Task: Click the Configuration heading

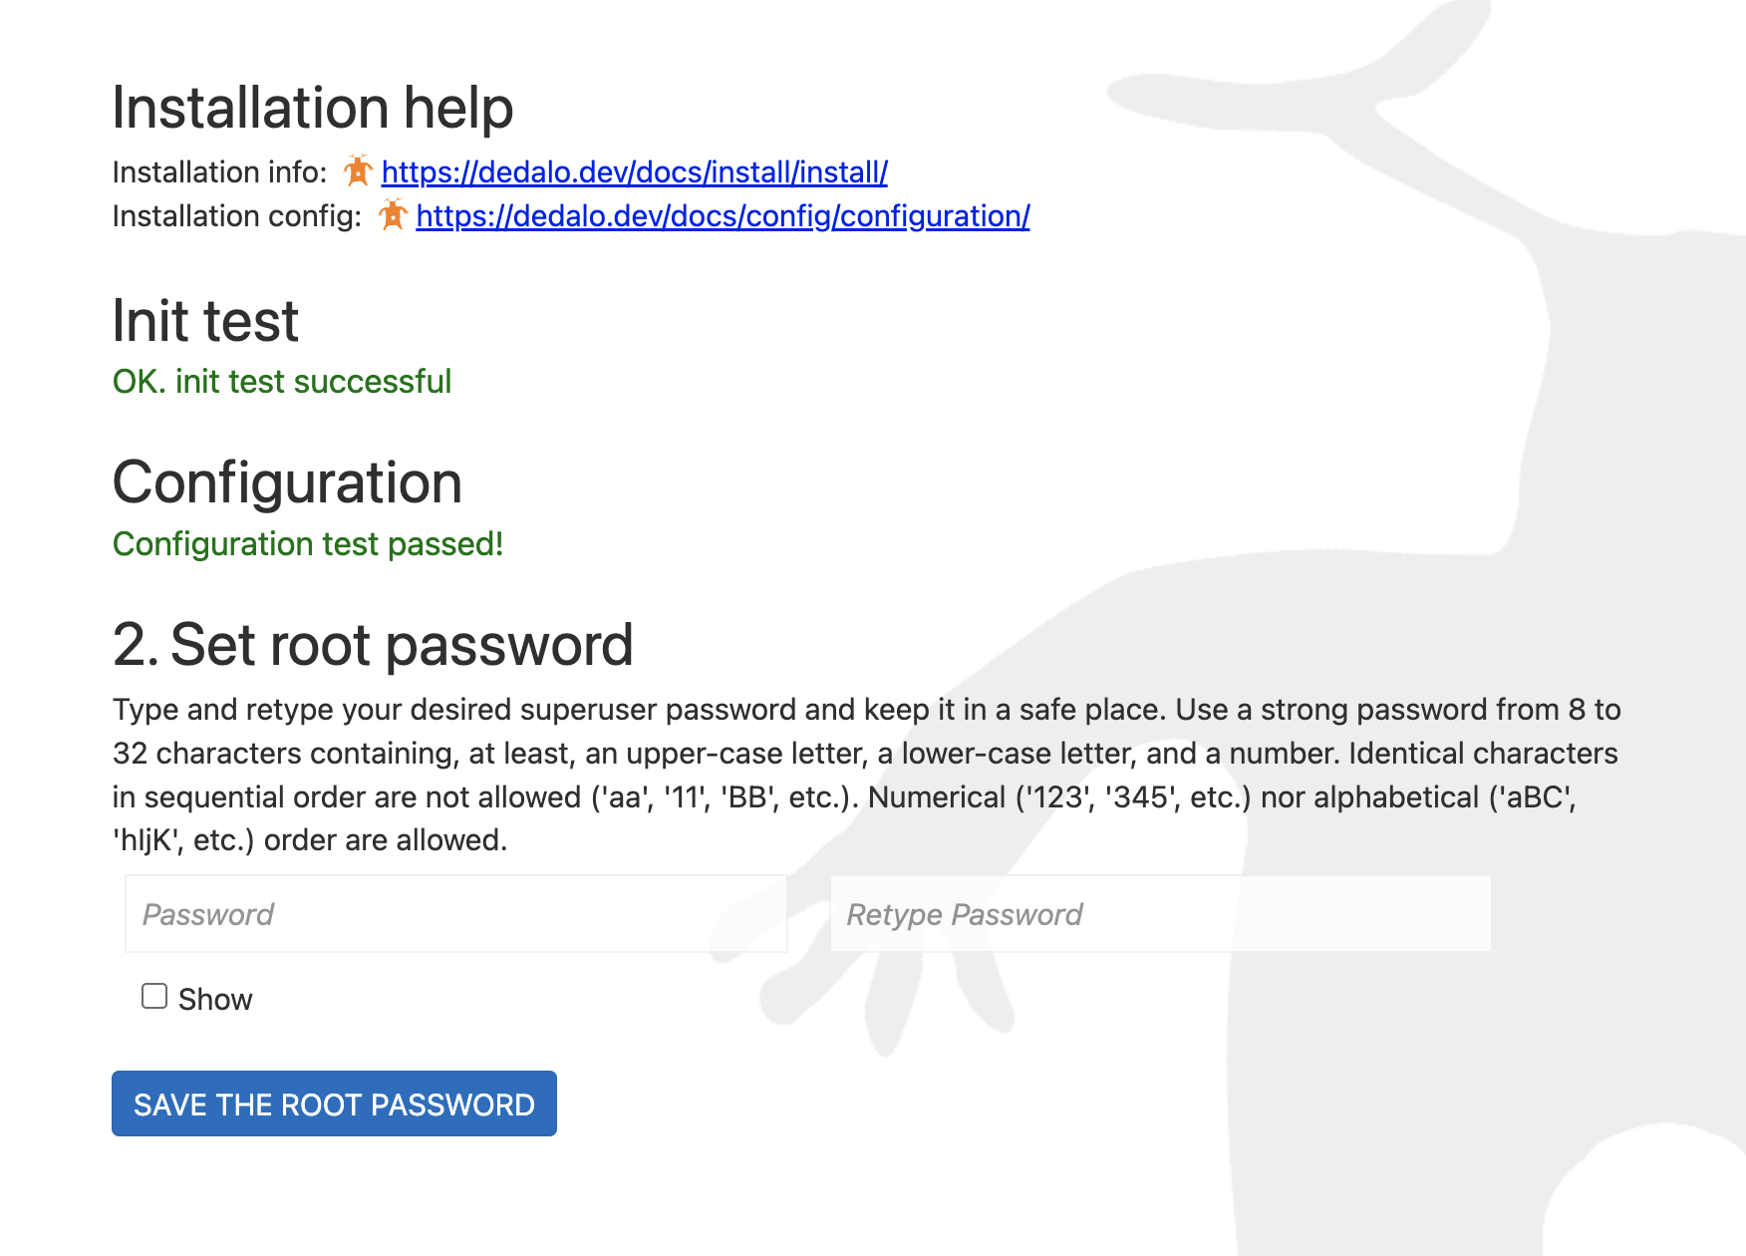Action: click(x=287, y=483)
